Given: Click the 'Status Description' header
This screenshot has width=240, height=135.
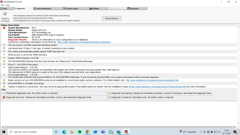Looking at the screenshot, I should tap(10, 25).
